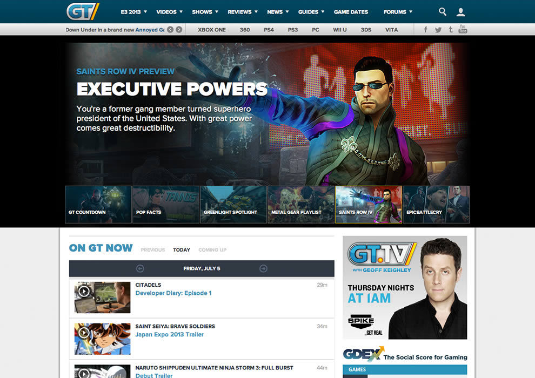This screenshot has height=378, width=535.
Task: Select the PS3 platform link
Action: (293, 30)
